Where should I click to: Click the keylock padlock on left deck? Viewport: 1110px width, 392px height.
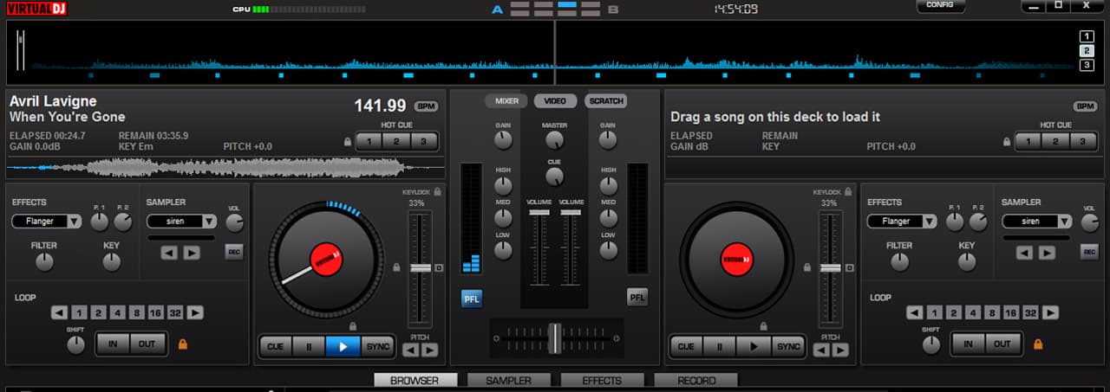(438, 191)
